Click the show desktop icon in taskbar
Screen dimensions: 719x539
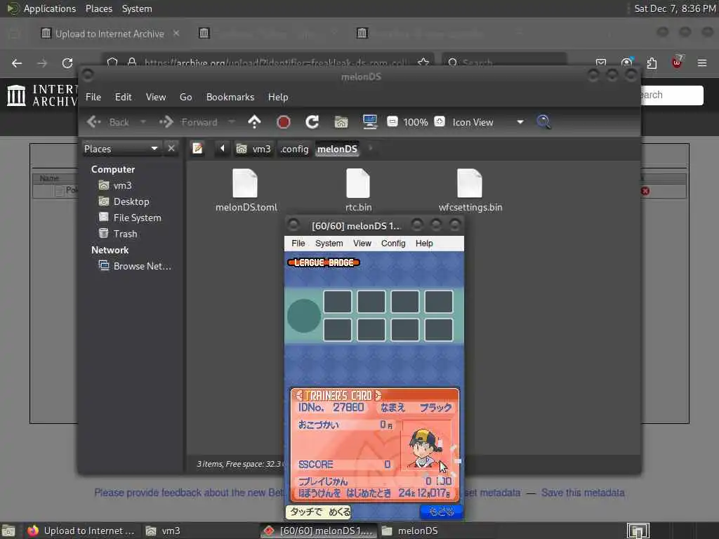[8, 531]
